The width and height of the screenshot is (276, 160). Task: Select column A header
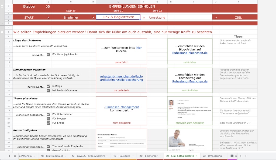[x=29, y=2]
